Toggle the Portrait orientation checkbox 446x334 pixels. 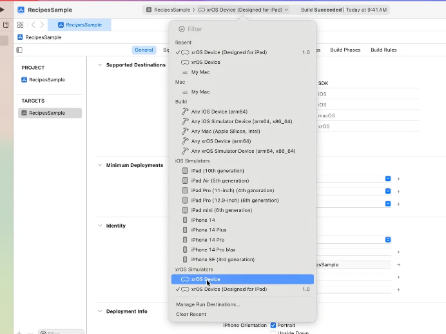(x=273, y=325)
